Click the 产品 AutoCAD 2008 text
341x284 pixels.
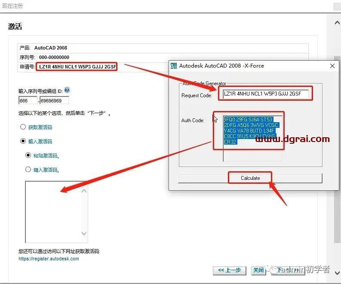tap(43, 48)
